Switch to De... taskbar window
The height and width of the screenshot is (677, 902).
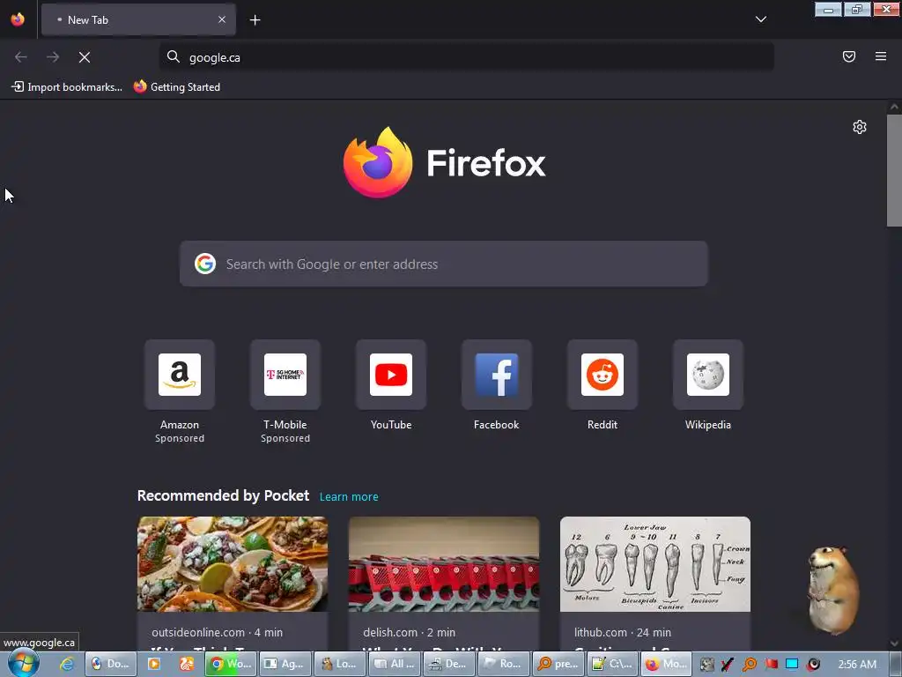448,664
